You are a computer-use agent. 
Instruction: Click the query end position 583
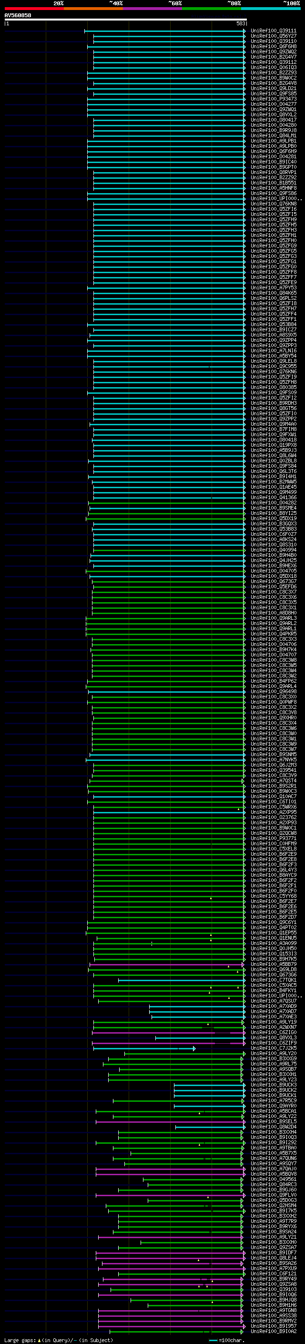coord(240,23)
